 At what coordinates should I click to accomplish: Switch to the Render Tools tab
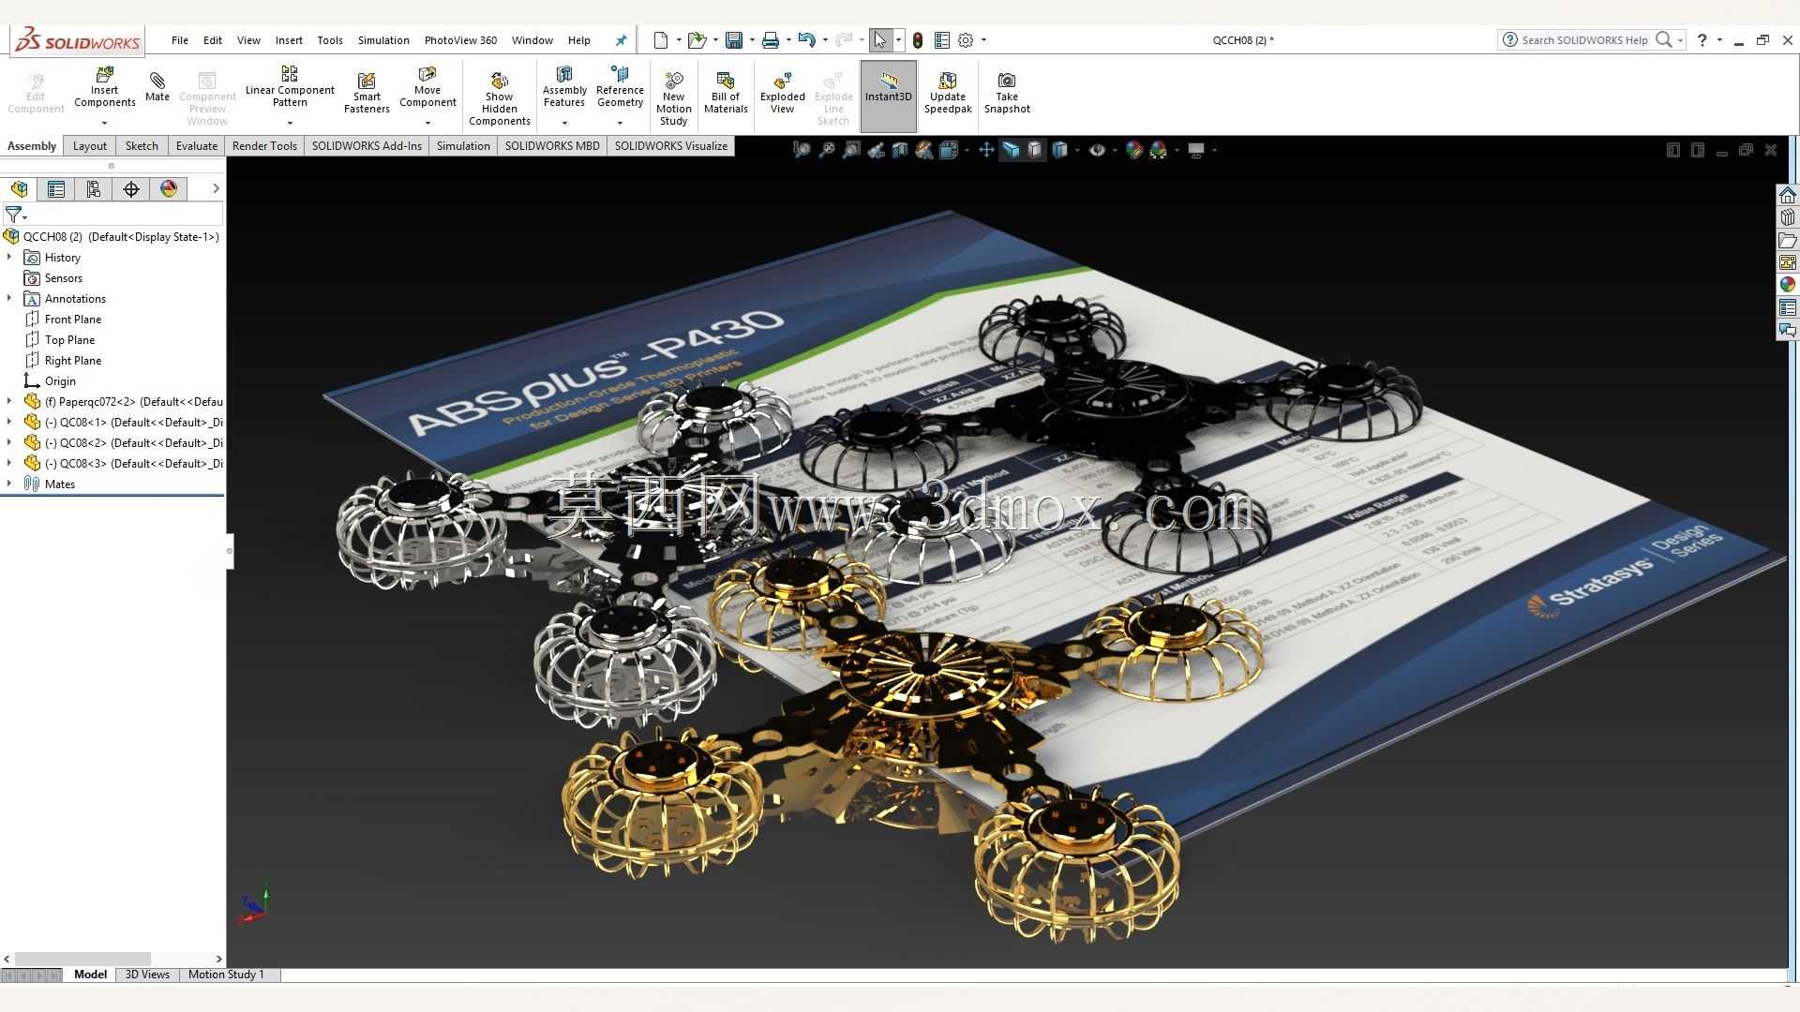tap(264, 146)
